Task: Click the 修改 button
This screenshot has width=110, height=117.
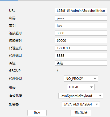Action: click(x=37, y=113)
